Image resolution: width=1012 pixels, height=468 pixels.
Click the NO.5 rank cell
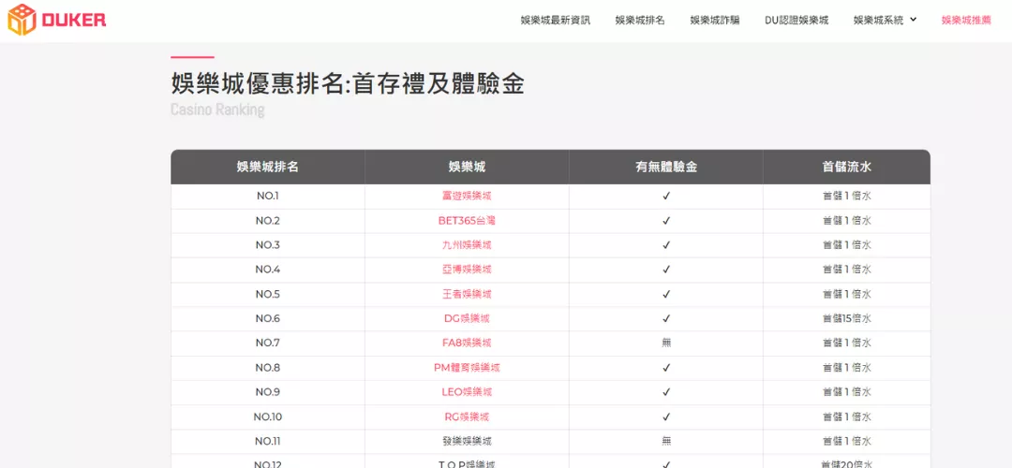(x=267, y=294)
